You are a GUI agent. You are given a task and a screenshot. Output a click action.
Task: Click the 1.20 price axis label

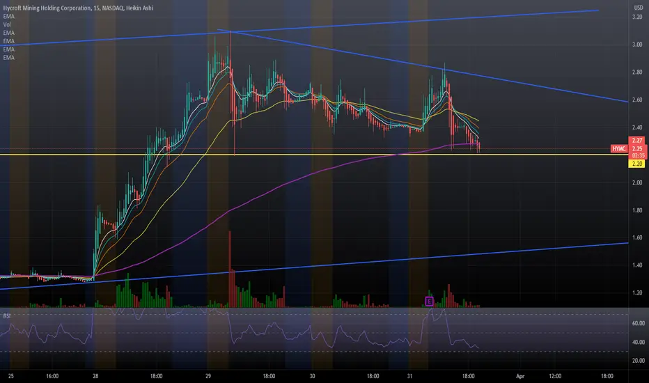pyautogui.click(x=637, y=292)
